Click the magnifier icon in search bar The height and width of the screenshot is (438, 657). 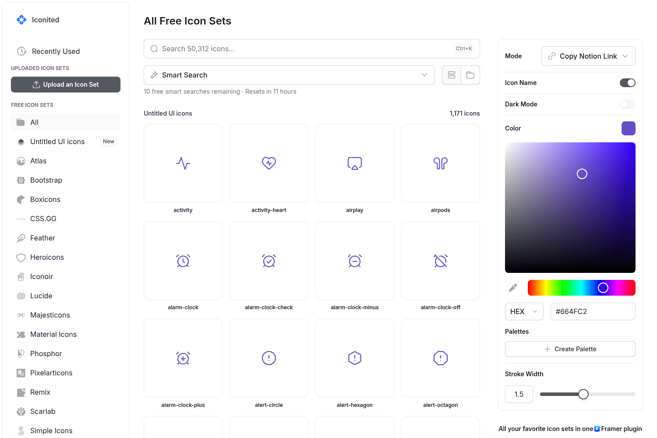click(154, 49)
